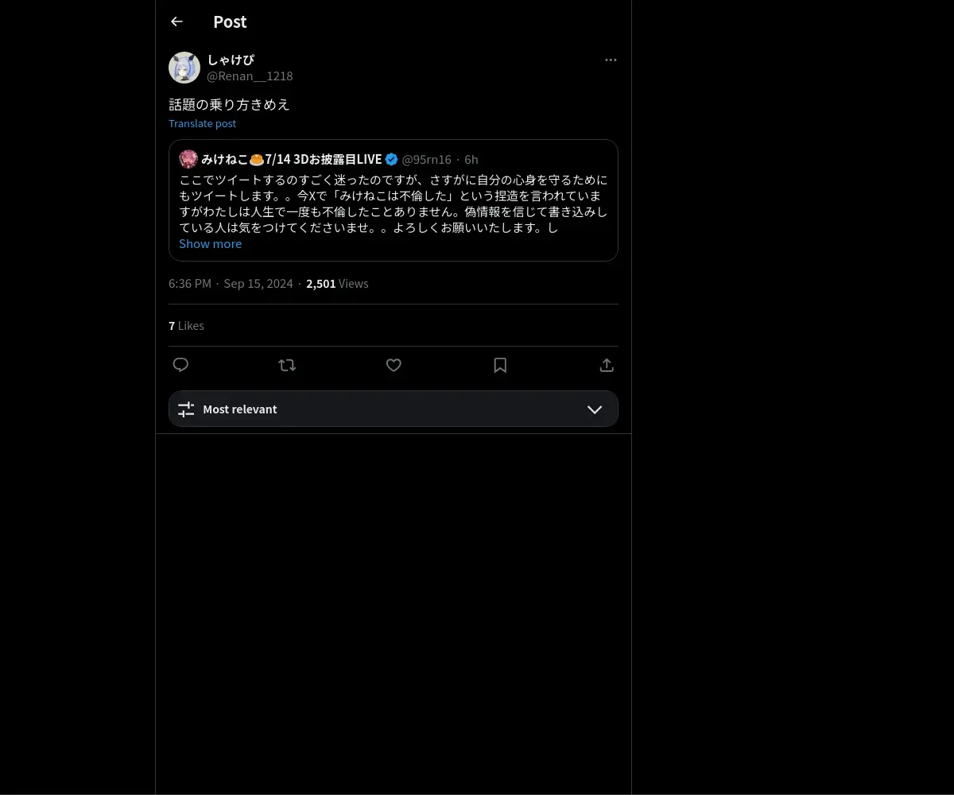View the 7 Likes list
Viewport: 954px width, 795px height.
point(186,326)
